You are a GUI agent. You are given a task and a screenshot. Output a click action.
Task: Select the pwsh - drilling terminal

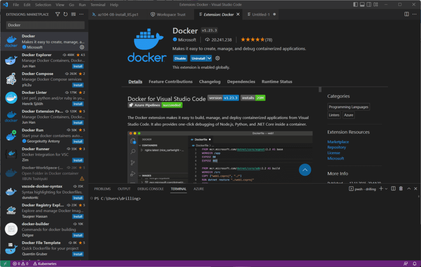point(362,189)
